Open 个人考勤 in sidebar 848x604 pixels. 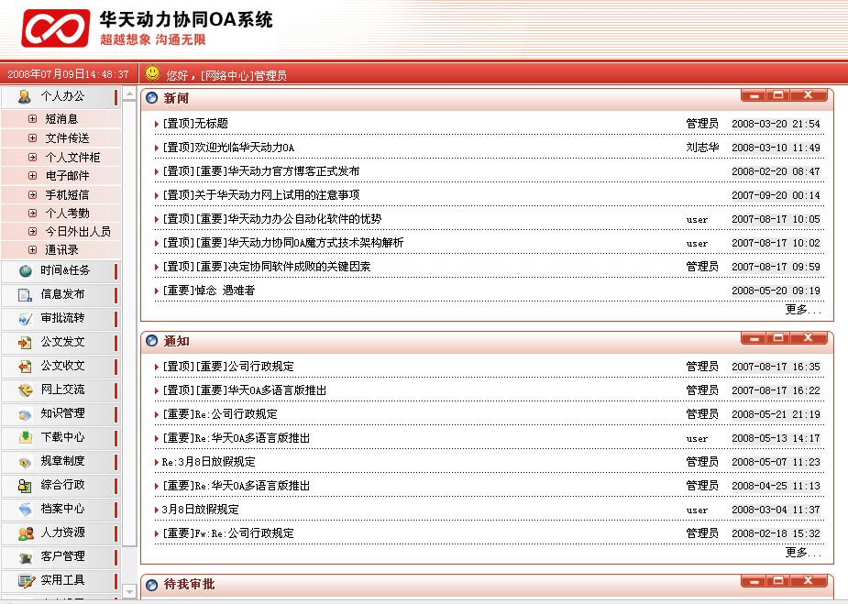pos(67,213)
